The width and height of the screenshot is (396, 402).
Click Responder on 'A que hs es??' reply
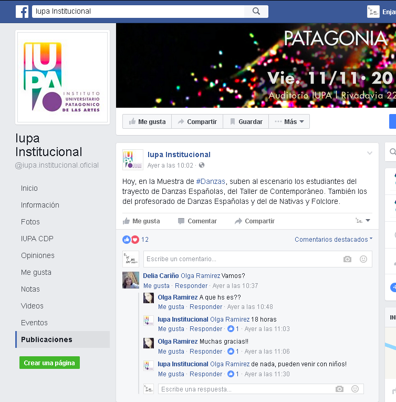pyautogui.click(x=206, y=307)
